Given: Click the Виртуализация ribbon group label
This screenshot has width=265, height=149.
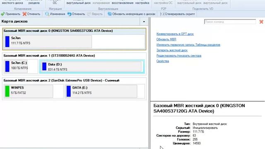Looking at the screenshot, I should [x=108, y=9].
